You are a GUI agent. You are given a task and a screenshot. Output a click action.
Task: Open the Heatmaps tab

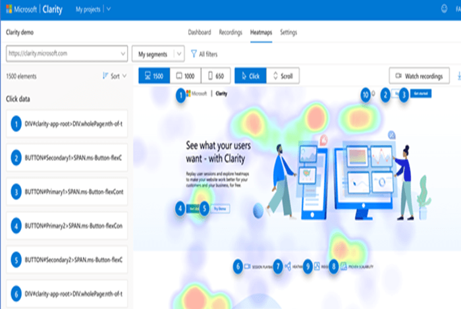pos(261,32)
